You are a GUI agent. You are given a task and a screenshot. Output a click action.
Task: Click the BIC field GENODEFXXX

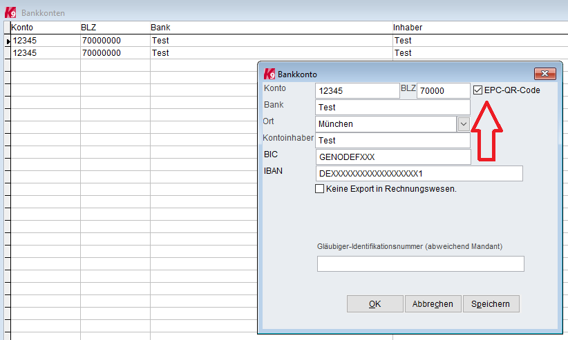point(393,157)
